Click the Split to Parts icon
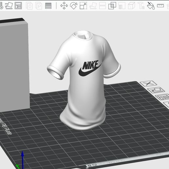This screenshot has height=169, width=169. 39,6
